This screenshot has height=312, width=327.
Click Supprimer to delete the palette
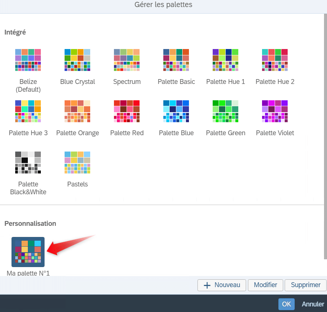point(306,285)
